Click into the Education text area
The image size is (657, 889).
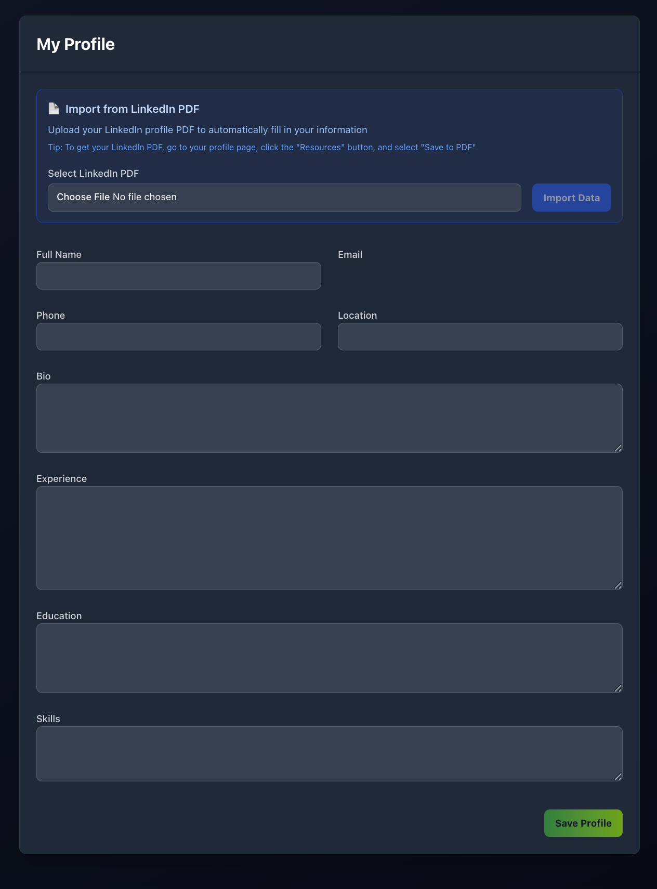(329, 658)
